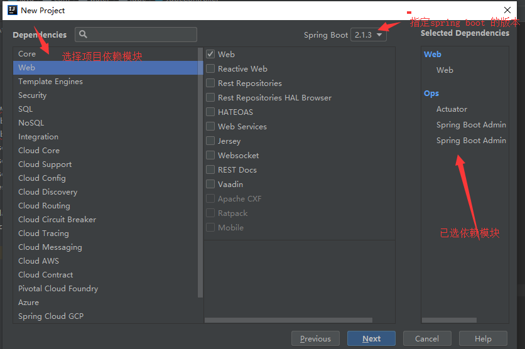Choose the Cloud Core category

pos(106,150)
